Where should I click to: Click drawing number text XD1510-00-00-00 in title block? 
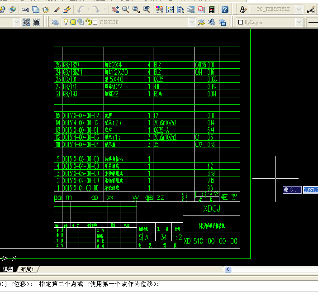(210, 241)
